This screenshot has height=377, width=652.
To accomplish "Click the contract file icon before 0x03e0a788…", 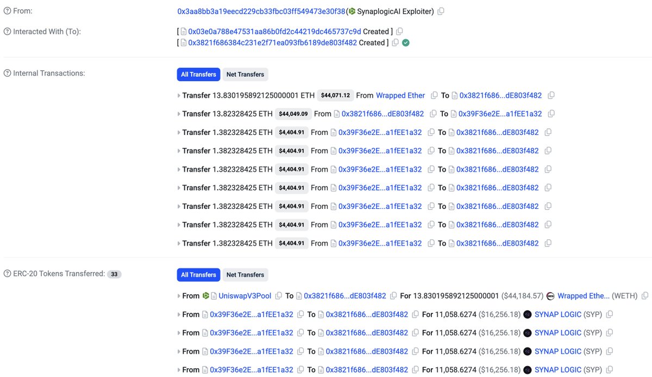I will [x=184, y=32].
